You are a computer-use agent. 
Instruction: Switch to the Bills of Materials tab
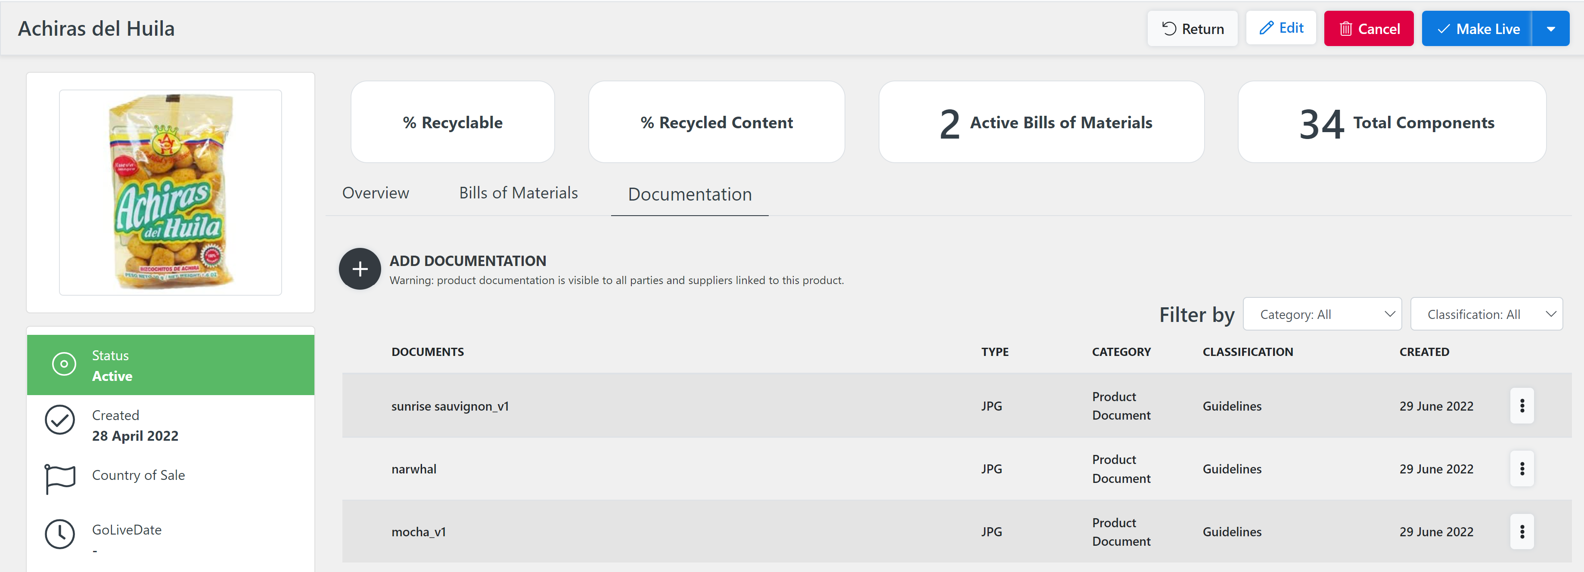point(519,193)
